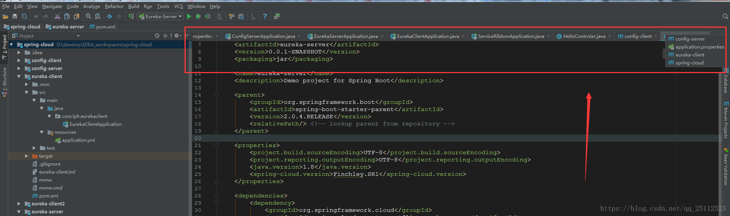The height and width of the screenshot is (216, 730).
Task: Click the Save All disk icon
Action: 15,16
